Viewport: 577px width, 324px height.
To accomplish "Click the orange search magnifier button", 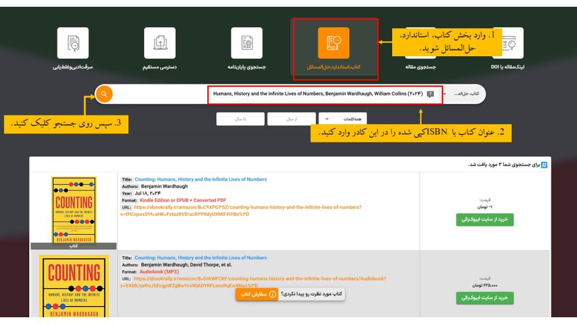I will tap(104, 94).
